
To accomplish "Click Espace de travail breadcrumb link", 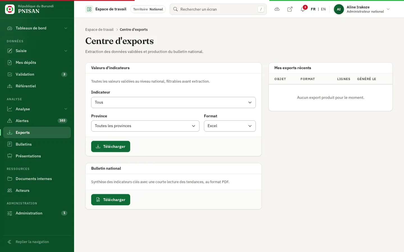I will pyautogui.click(x=99, y=30).
